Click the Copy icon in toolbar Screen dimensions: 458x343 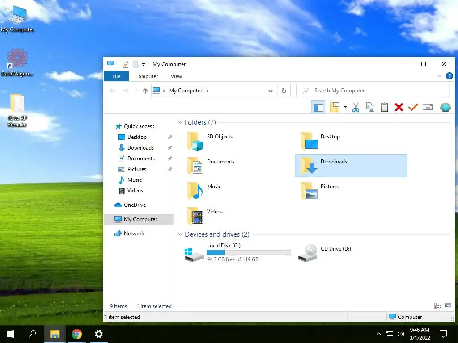click(370, 107)
